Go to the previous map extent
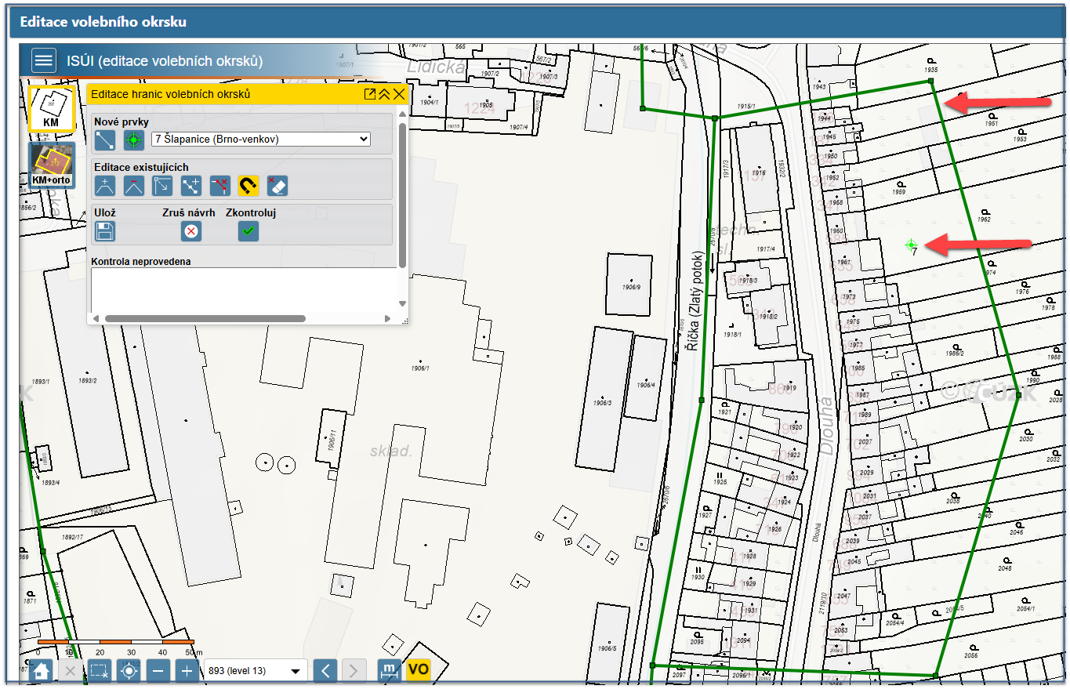Screen dimensions: 1070x689 coord(325,671)
